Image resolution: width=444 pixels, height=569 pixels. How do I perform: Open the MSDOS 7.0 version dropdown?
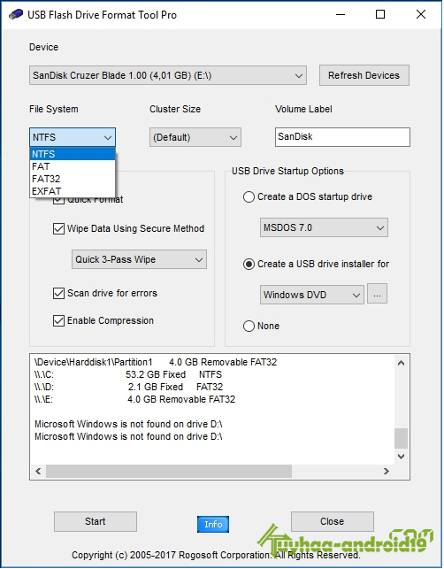tap(324, 228)
